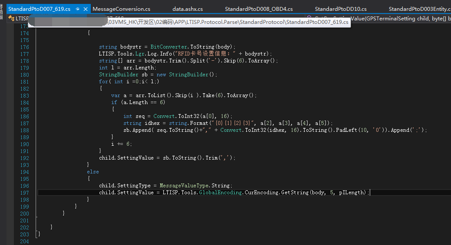Image resolution: width=451 pixels, height=245 pixels.
Task: Place cursor on the else keyword
Action: point(93,172)
